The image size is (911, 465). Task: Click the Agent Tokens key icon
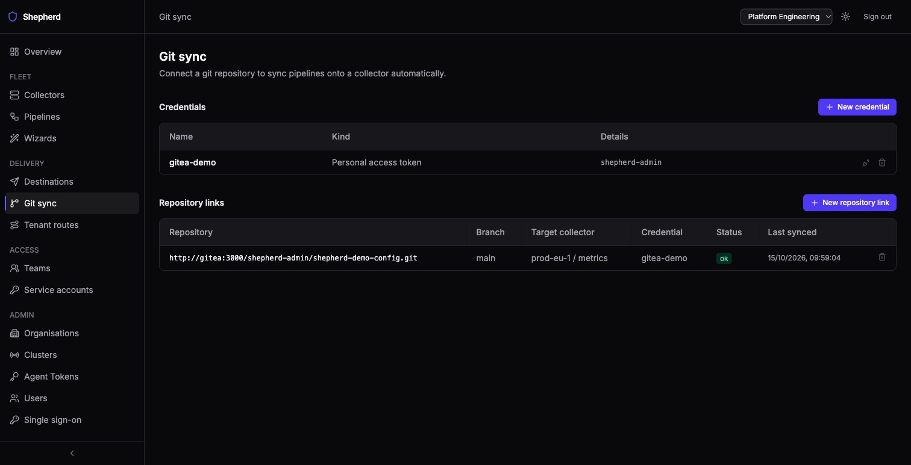[14, 377]
